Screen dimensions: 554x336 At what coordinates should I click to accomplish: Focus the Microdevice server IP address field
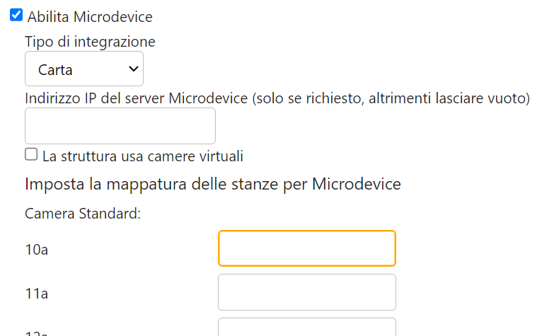pyautogui.click(x=120, y=126)
